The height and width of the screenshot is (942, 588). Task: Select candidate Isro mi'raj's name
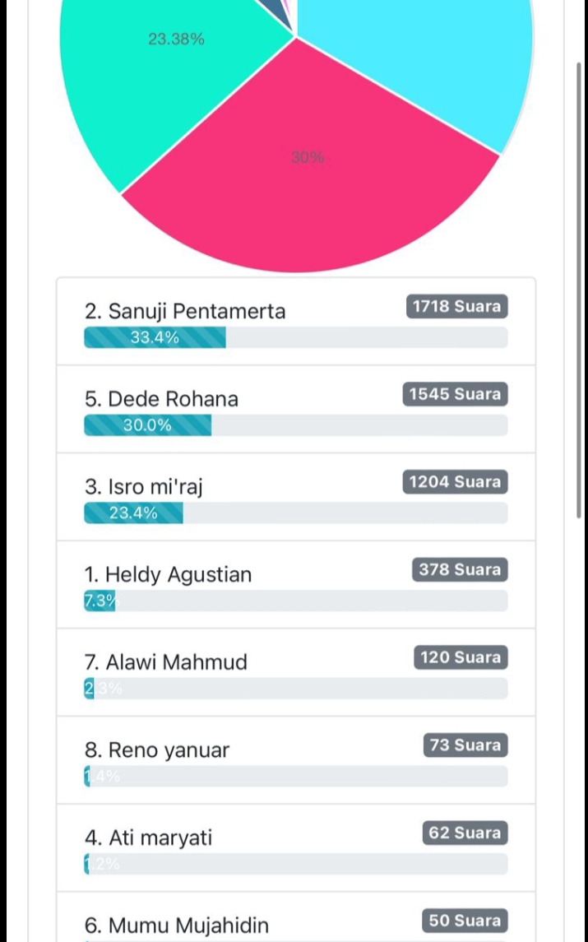click(x=143, y=487)
